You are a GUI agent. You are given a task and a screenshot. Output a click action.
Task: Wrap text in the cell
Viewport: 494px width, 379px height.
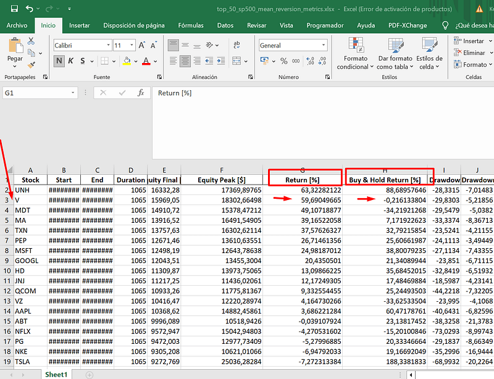click(237, 45)
